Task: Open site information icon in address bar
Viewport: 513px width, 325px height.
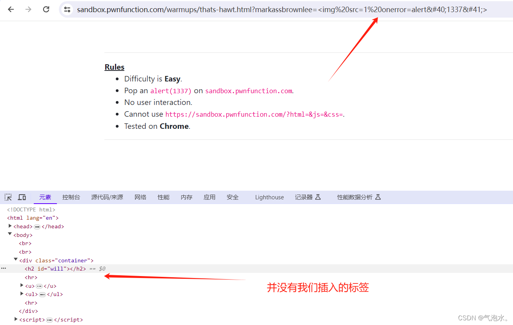Action: tap(67, 9)
